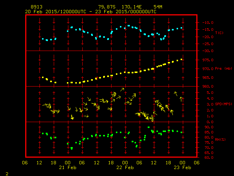Click the 0.0 wind speed tick value
Image resolution: width=234 pixels, height=176 pixels.
210,122
